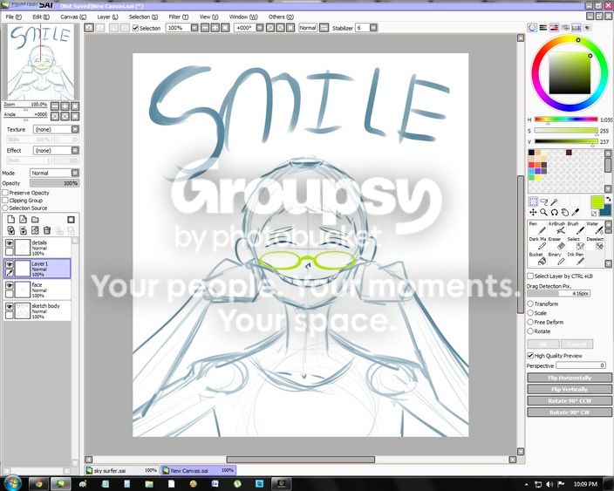Switch to the sky surfer.sai tab
The width and height of the screenshot is (614, 491).
pyautogui.click(x=121, y=470)
